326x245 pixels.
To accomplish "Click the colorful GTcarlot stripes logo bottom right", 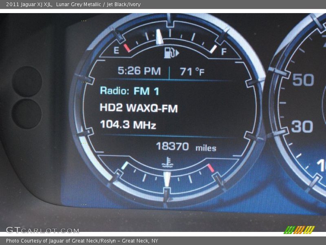I will [x=299, y=230].
